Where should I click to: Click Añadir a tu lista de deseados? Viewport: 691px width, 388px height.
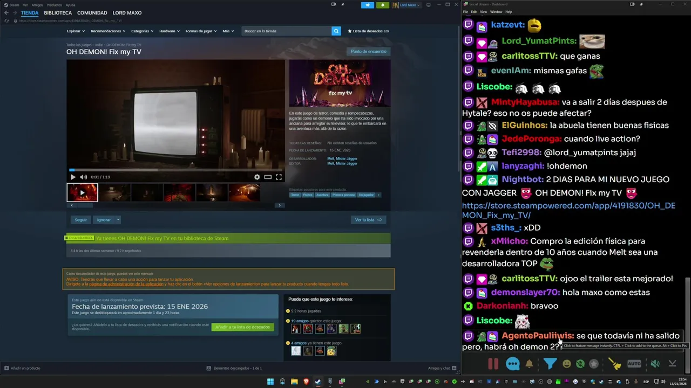pyautogui.click(x=242, y=327)
